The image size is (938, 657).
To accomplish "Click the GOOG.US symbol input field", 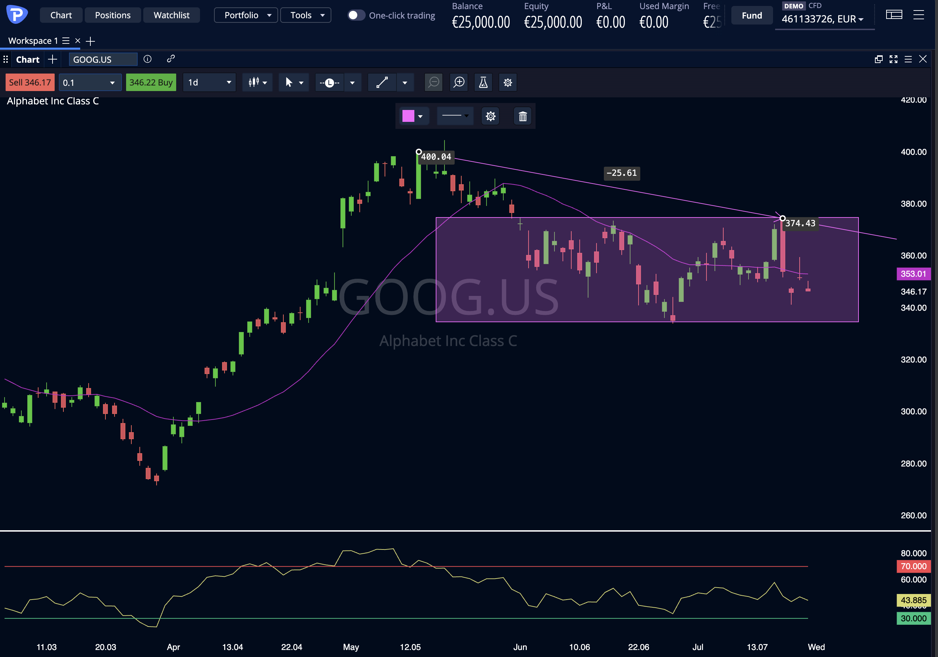I will [103, 60].
